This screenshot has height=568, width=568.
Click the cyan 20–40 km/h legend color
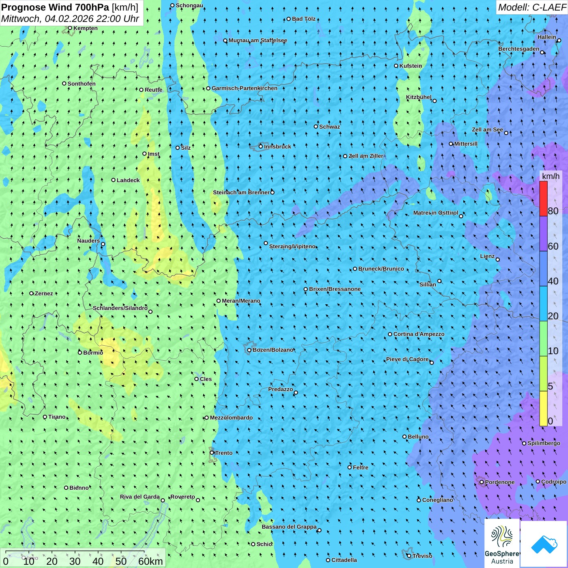543,304
